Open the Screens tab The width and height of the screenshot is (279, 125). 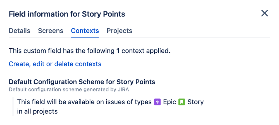tap(51, 31)
